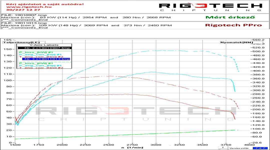
Task: Click the Y-Axis Labels legend header
Action: 44,45
